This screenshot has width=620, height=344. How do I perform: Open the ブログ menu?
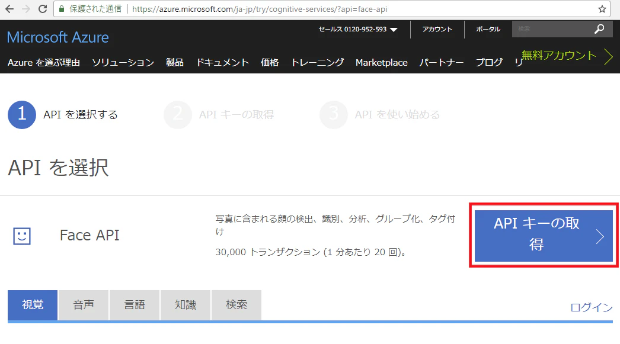coord(489,62)
